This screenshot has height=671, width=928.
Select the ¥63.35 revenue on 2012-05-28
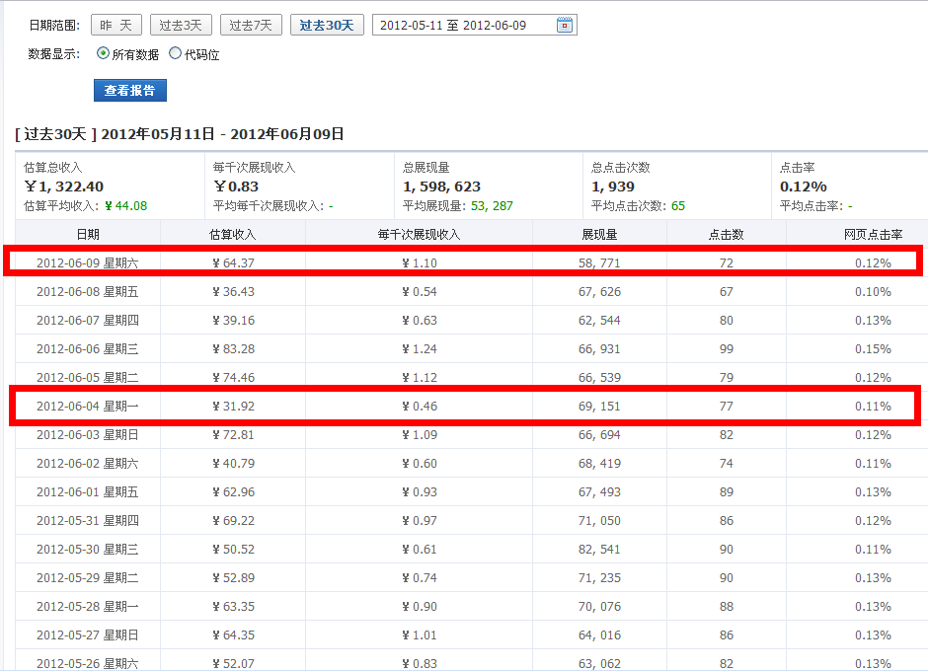click(233, 607)
